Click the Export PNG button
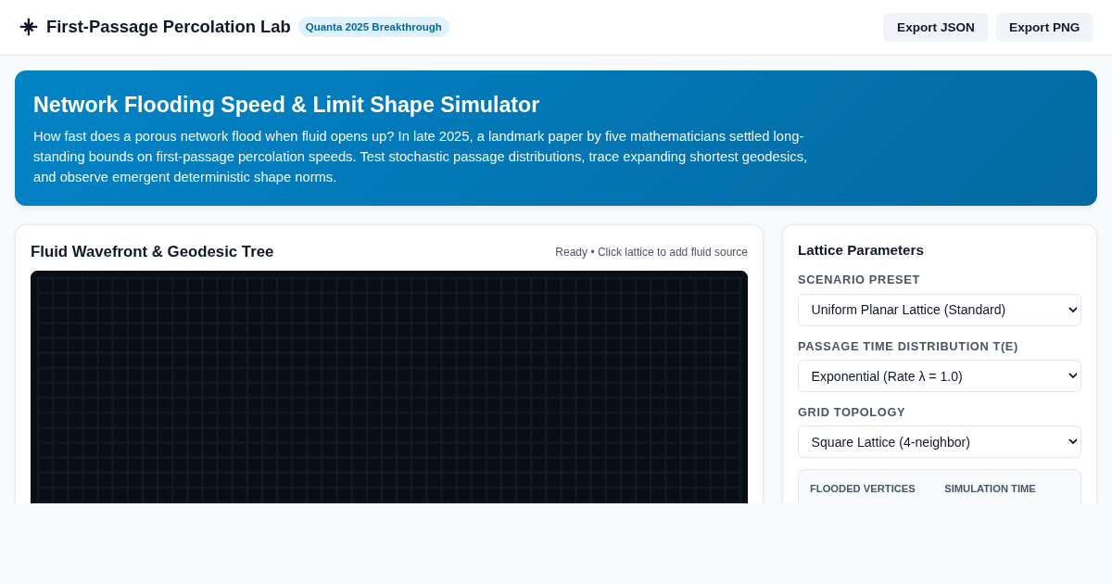This screenshot has width=1112, height=584. (1044, 27)
